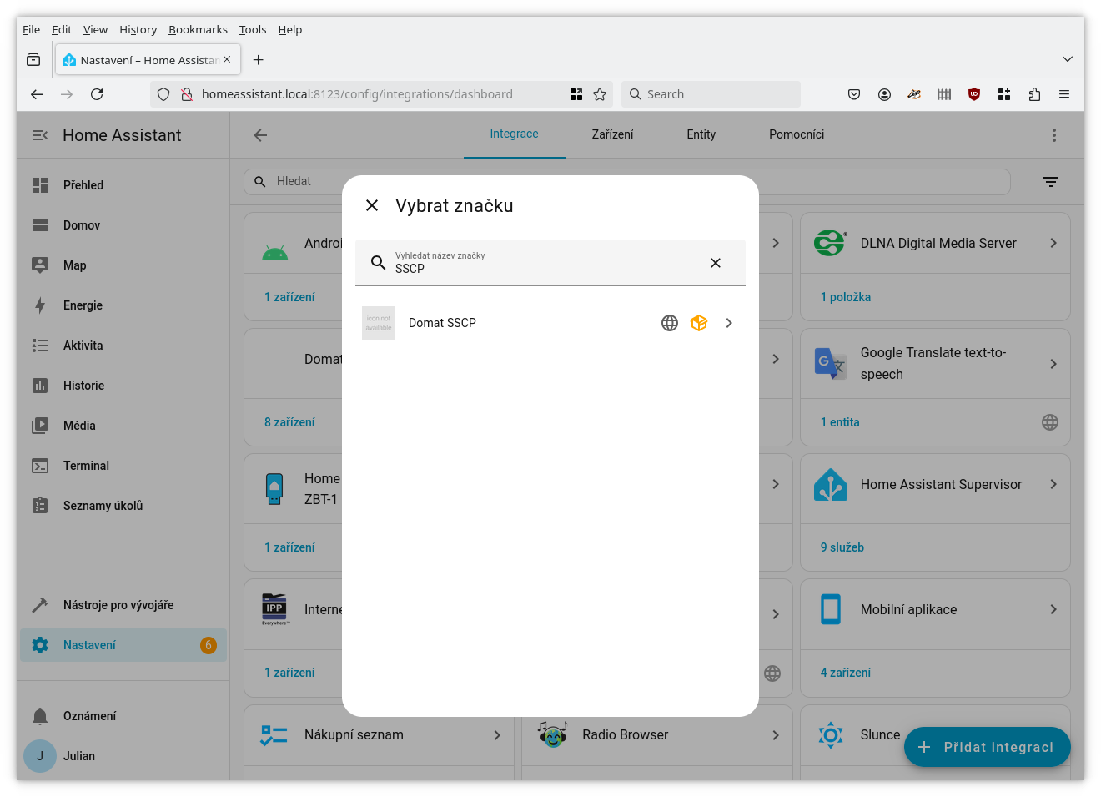Open the File menu
The height and width of the screenshot is (797, 1101).
[31, 29]
